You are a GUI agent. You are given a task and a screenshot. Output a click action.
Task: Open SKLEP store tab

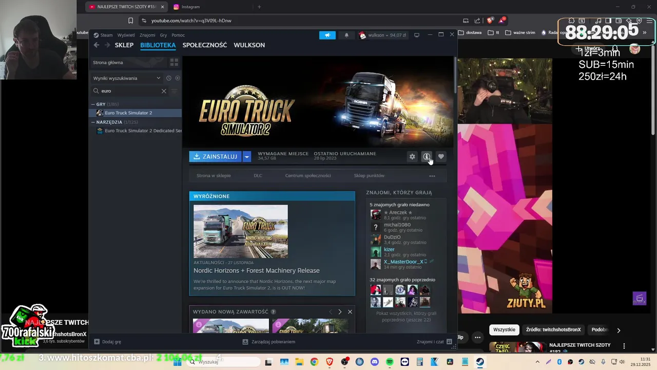pyautogui.click(x=124, y=45)
